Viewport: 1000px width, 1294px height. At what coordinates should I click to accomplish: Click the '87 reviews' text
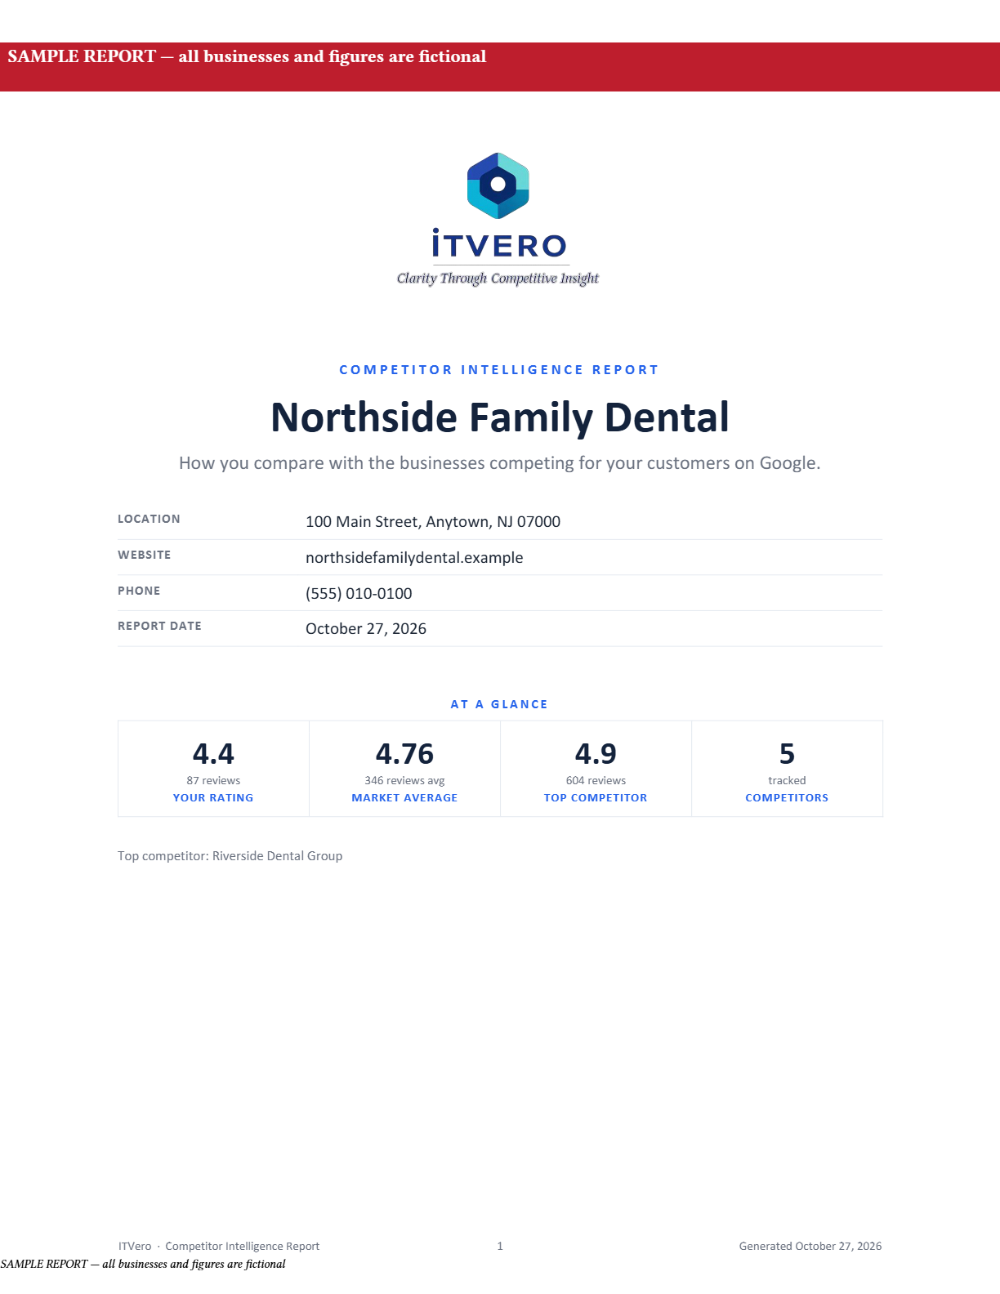pos(213,781)
